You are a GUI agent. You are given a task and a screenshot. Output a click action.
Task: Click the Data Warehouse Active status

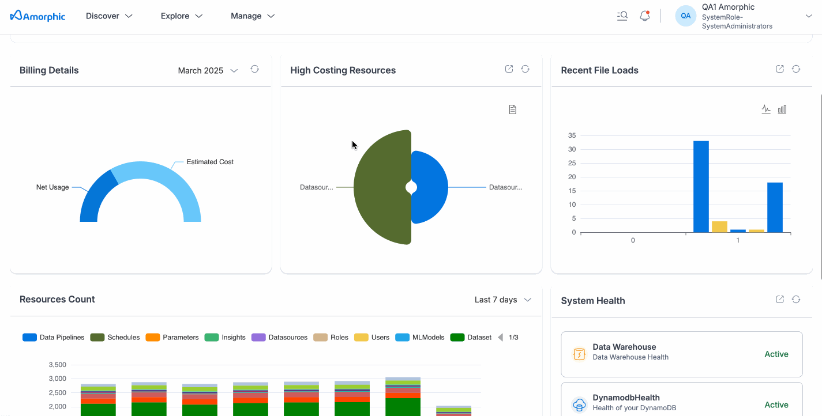pos(776,354)
